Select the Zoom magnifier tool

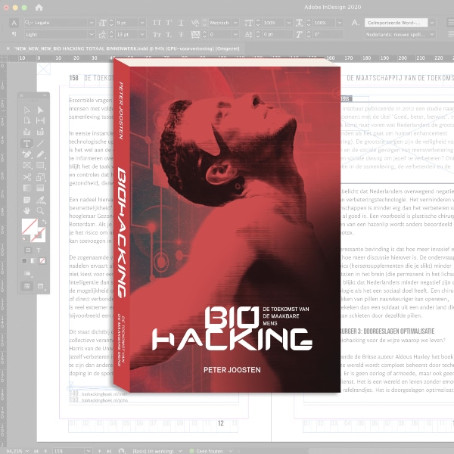(x=41, y=211)
